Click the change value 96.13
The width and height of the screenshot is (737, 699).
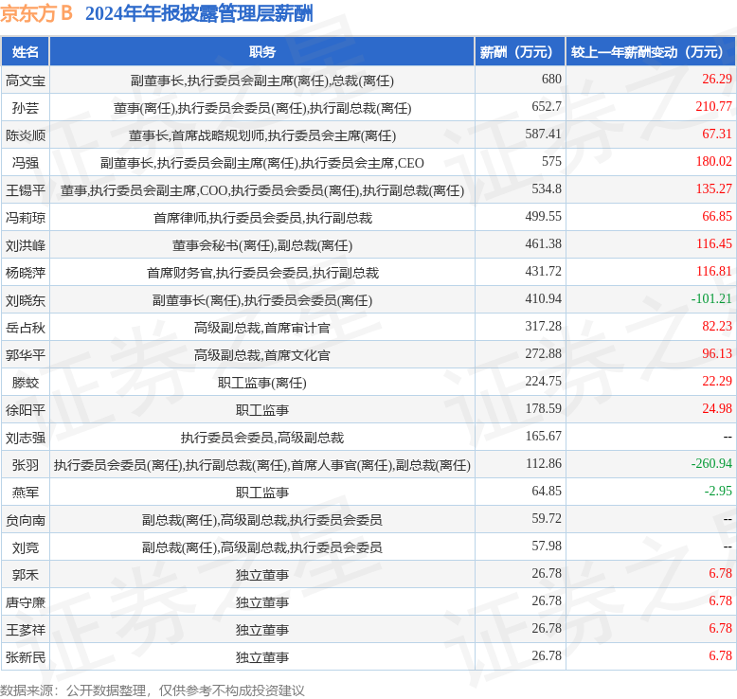[x=717, y=353]
